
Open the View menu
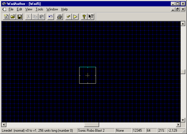click(x=29, y=9)
